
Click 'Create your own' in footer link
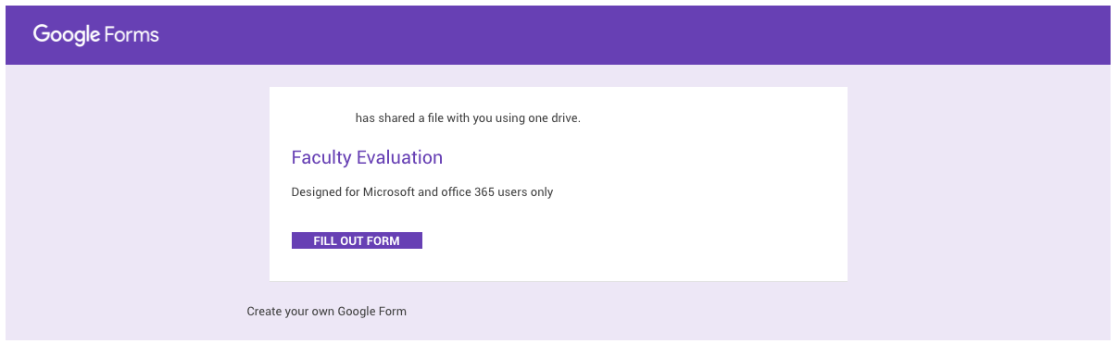pyautogui.click(x=290, y=311)
